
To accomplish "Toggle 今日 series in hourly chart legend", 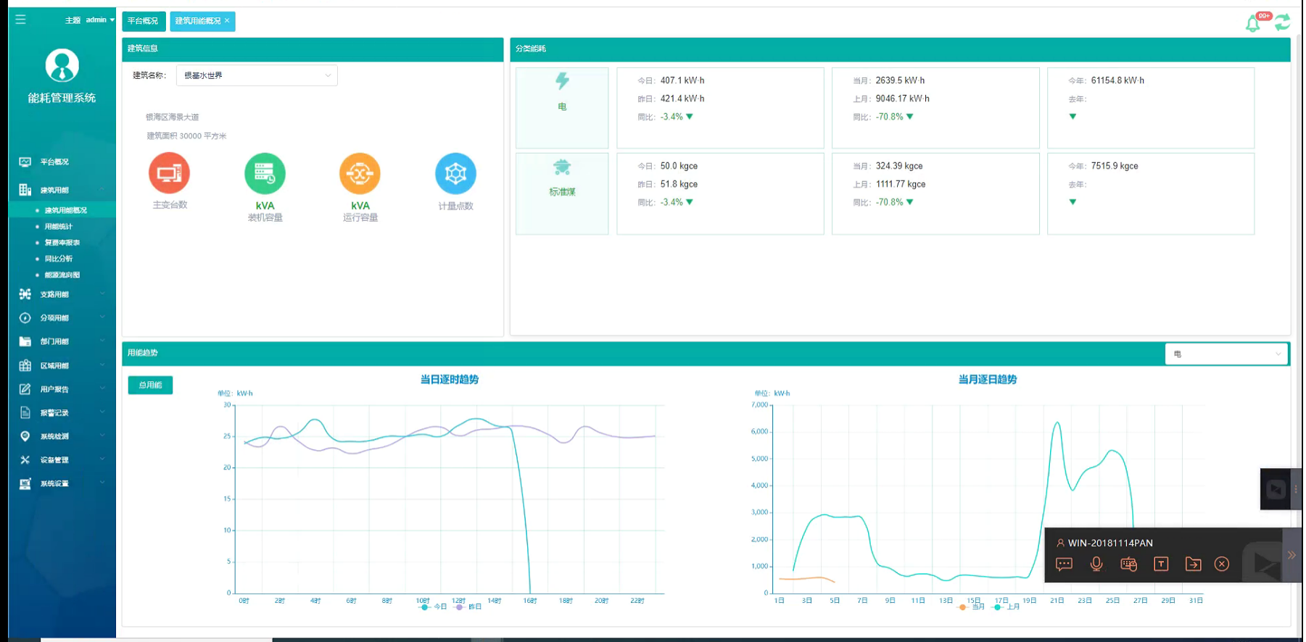I will 433,607.
